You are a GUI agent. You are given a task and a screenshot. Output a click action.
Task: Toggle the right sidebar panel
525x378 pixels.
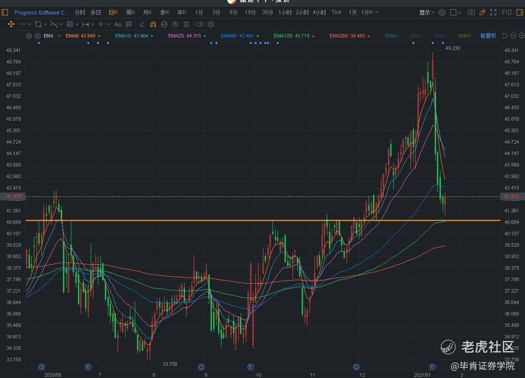tap(519, 12)
